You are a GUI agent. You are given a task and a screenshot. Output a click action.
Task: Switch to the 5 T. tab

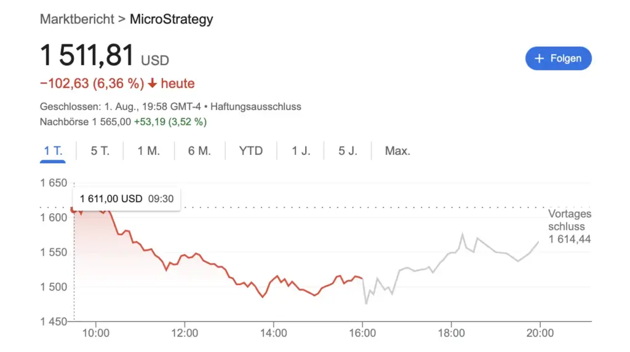(100, 151)
